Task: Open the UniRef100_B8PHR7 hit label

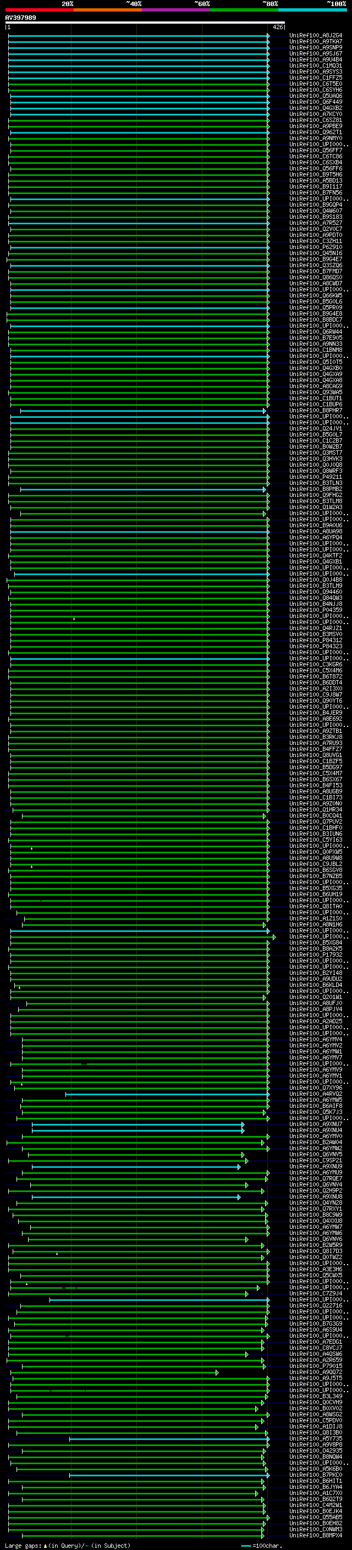Action: coord(316,410)
